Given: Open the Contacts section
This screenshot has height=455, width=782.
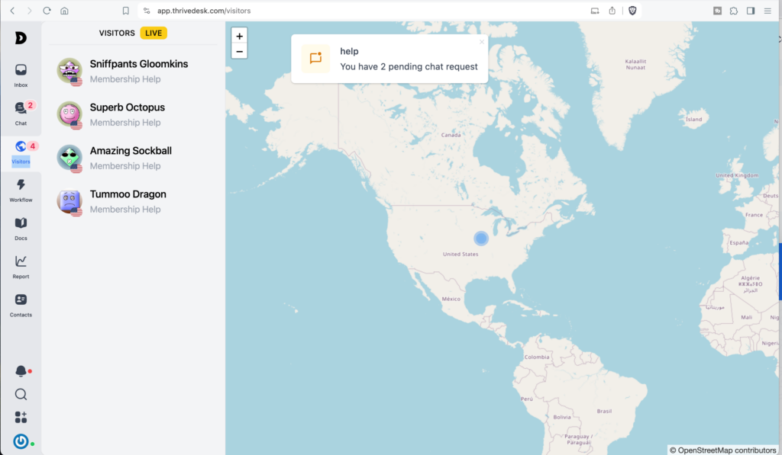Looking at the screenshot, I should point(21,303).
